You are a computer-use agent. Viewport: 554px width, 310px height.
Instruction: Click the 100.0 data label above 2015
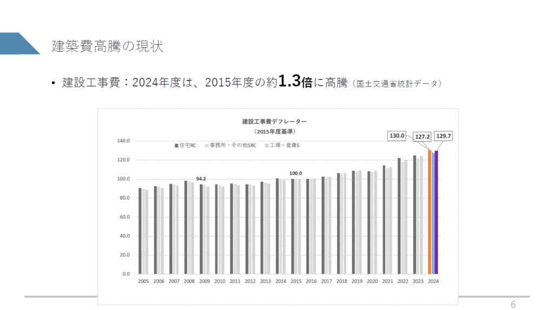[x=295, y=173]
